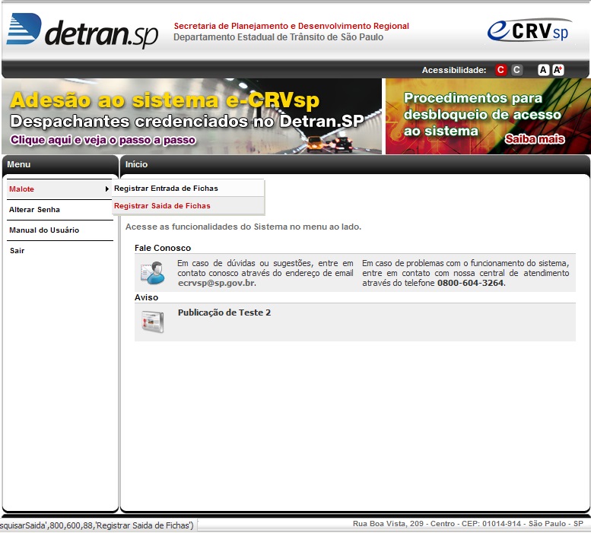Open the Adesão ao sistema e-CRVsp banner
591x533 pixels.
[192, 116]
